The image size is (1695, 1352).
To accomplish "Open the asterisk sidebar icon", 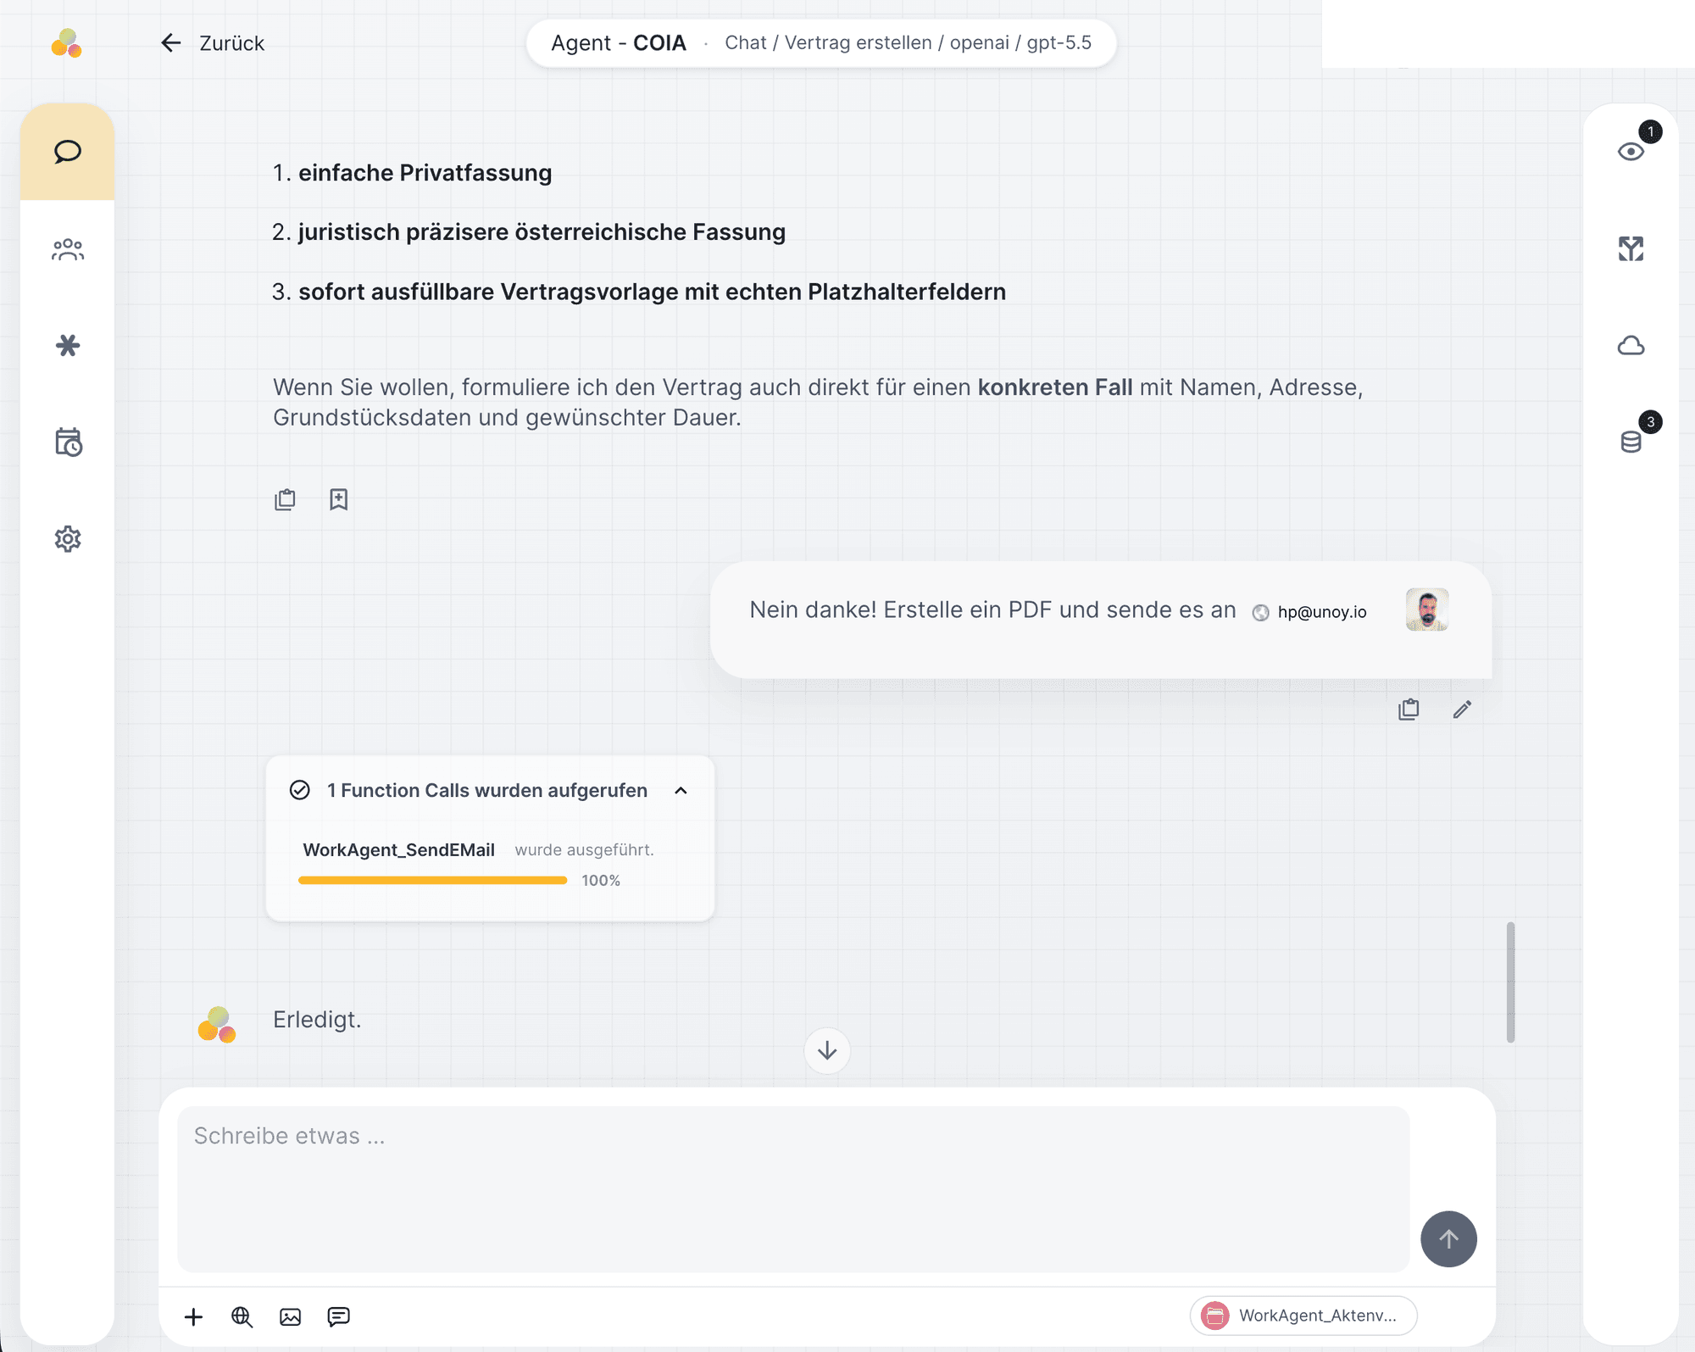I will 67,345.
